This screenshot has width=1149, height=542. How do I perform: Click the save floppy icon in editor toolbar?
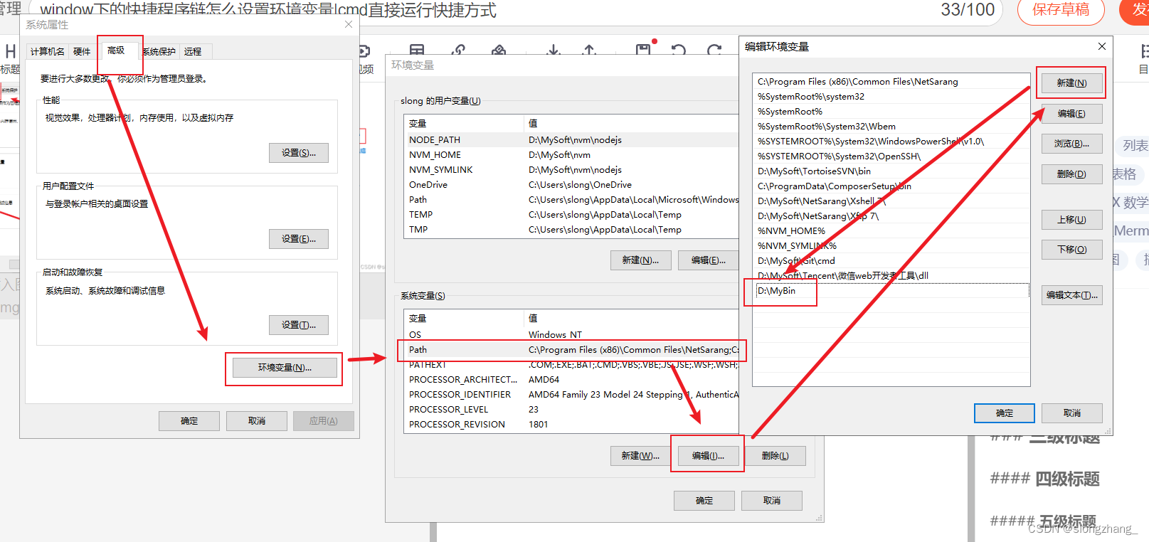pos(643,49)
